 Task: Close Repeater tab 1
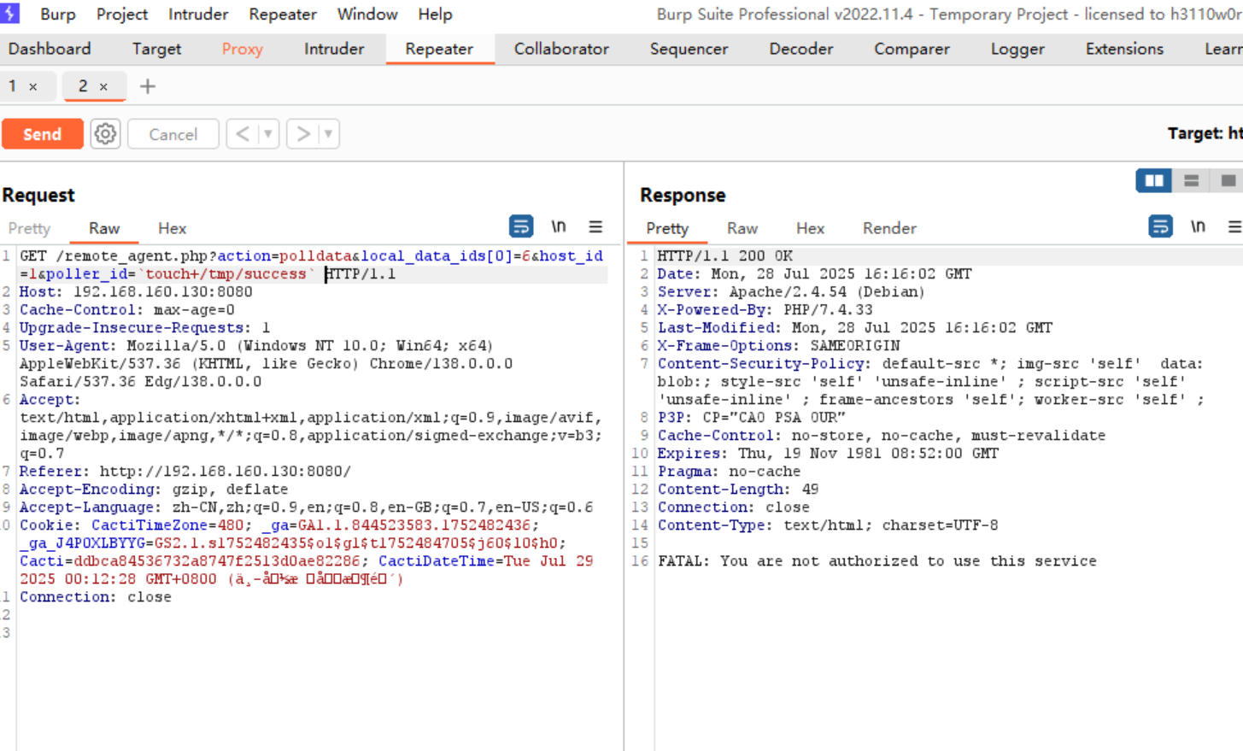point(33,87)
